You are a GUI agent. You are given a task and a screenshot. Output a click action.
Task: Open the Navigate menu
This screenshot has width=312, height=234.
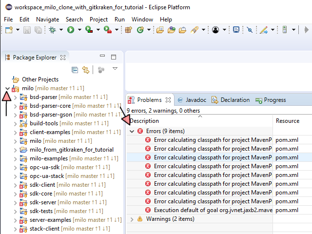coord(48,19)
